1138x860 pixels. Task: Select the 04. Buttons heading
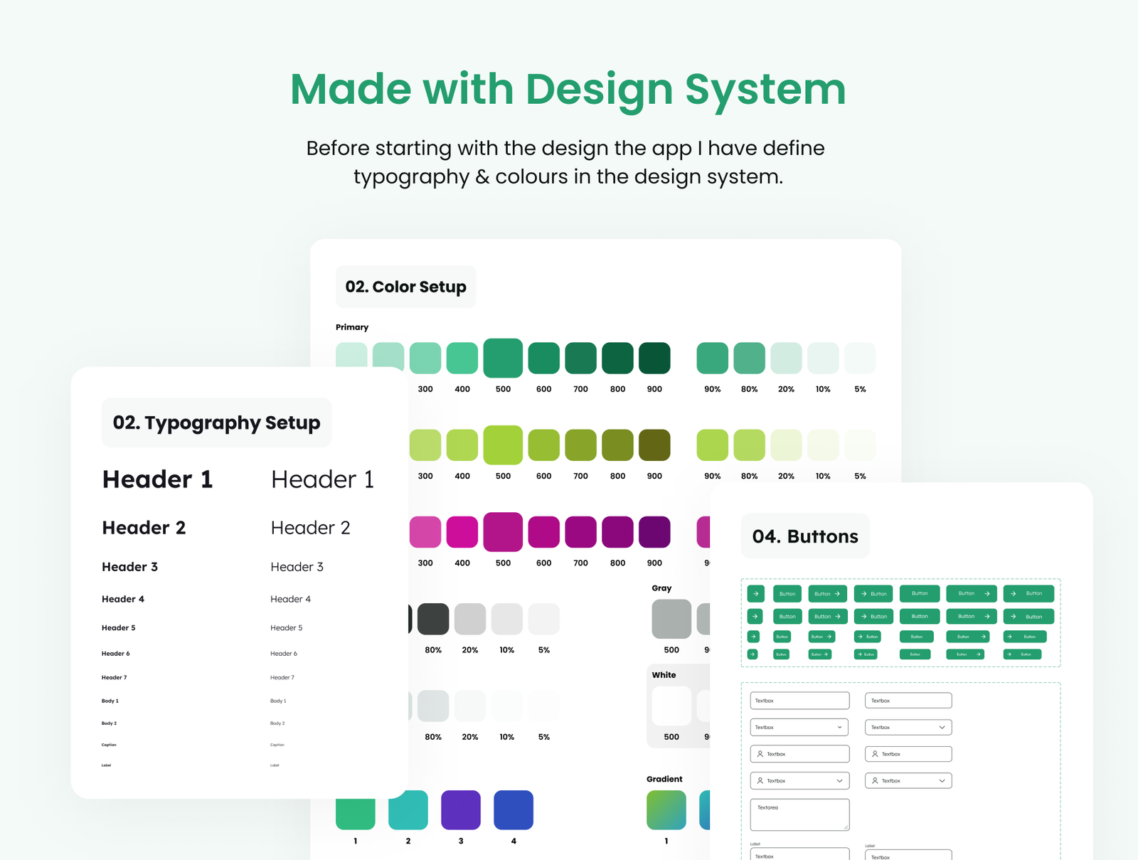coord(805,536)
